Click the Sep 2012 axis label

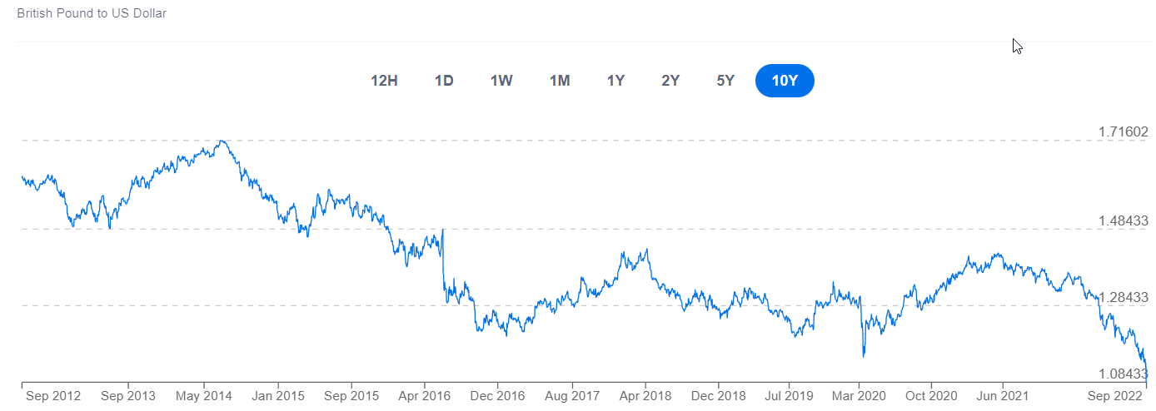point(53,396)
